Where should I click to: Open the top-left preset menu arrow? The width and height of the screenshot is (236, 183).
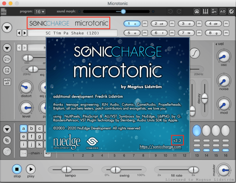7,28
